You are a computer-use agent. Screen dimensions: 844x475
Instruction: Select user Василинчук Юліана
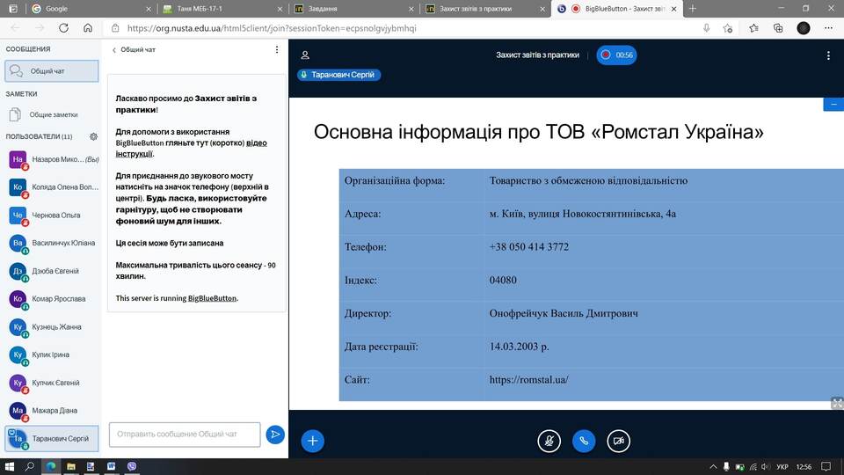click(52, 244)
